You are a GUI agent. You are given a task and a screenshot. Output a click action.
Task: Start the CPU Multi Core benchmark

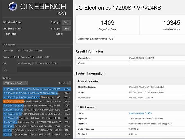point(66,22)
